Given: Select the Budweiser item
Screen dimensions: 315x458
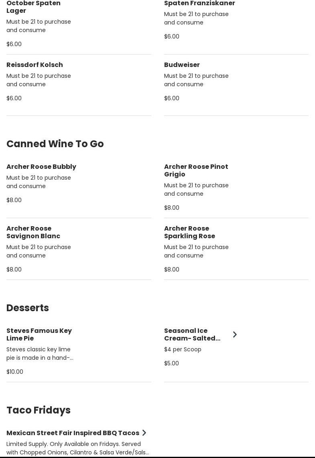Looking at the screenshot, I should (x=182, y=65).
